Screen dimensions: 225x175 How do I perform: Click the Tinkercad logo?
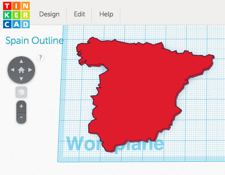tap(16, 15)
